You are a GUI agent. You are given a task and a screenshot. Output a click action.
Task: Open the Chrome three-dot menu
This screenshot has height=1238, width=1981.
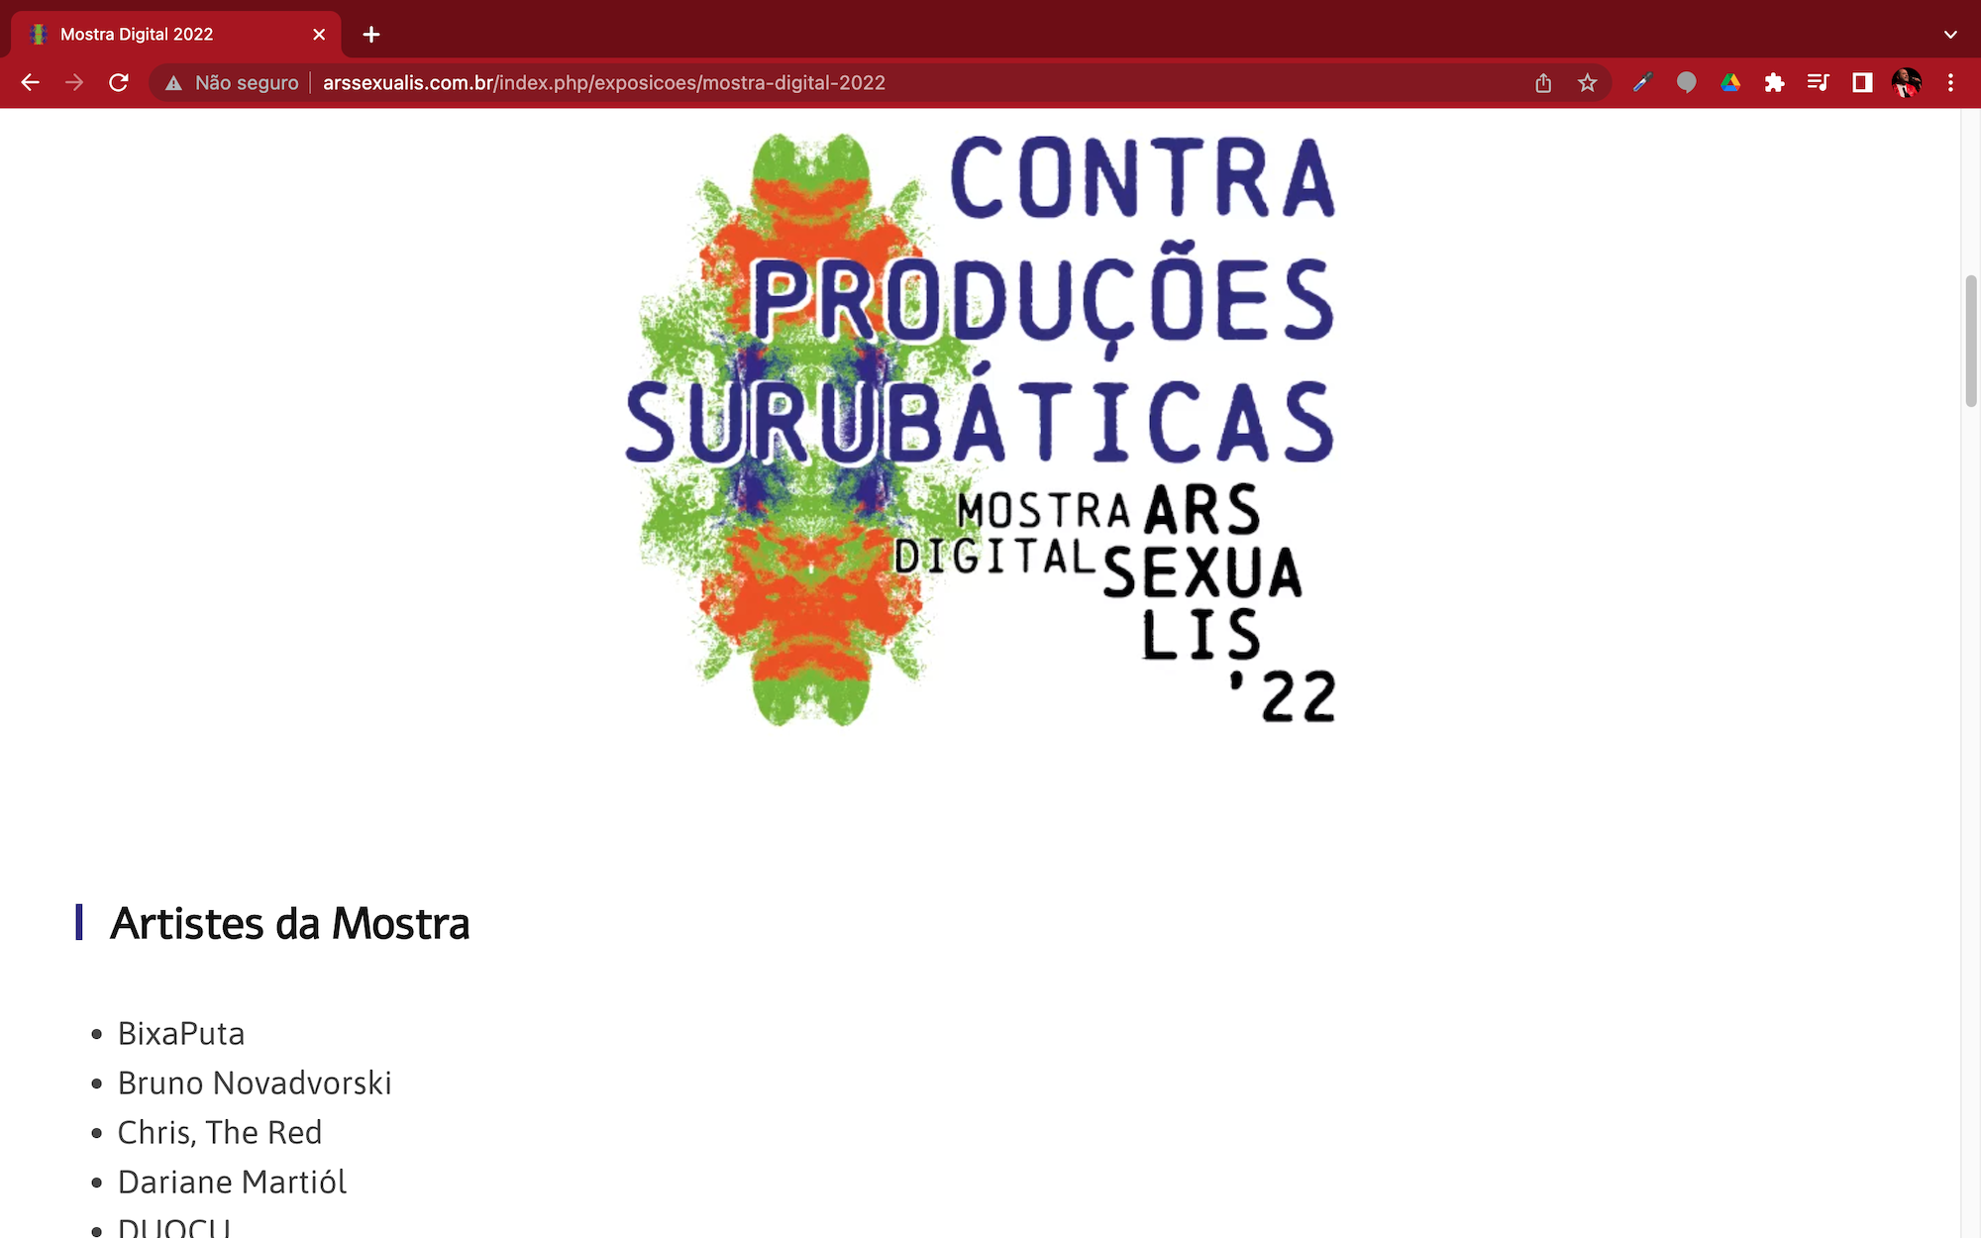[1950, 83]
